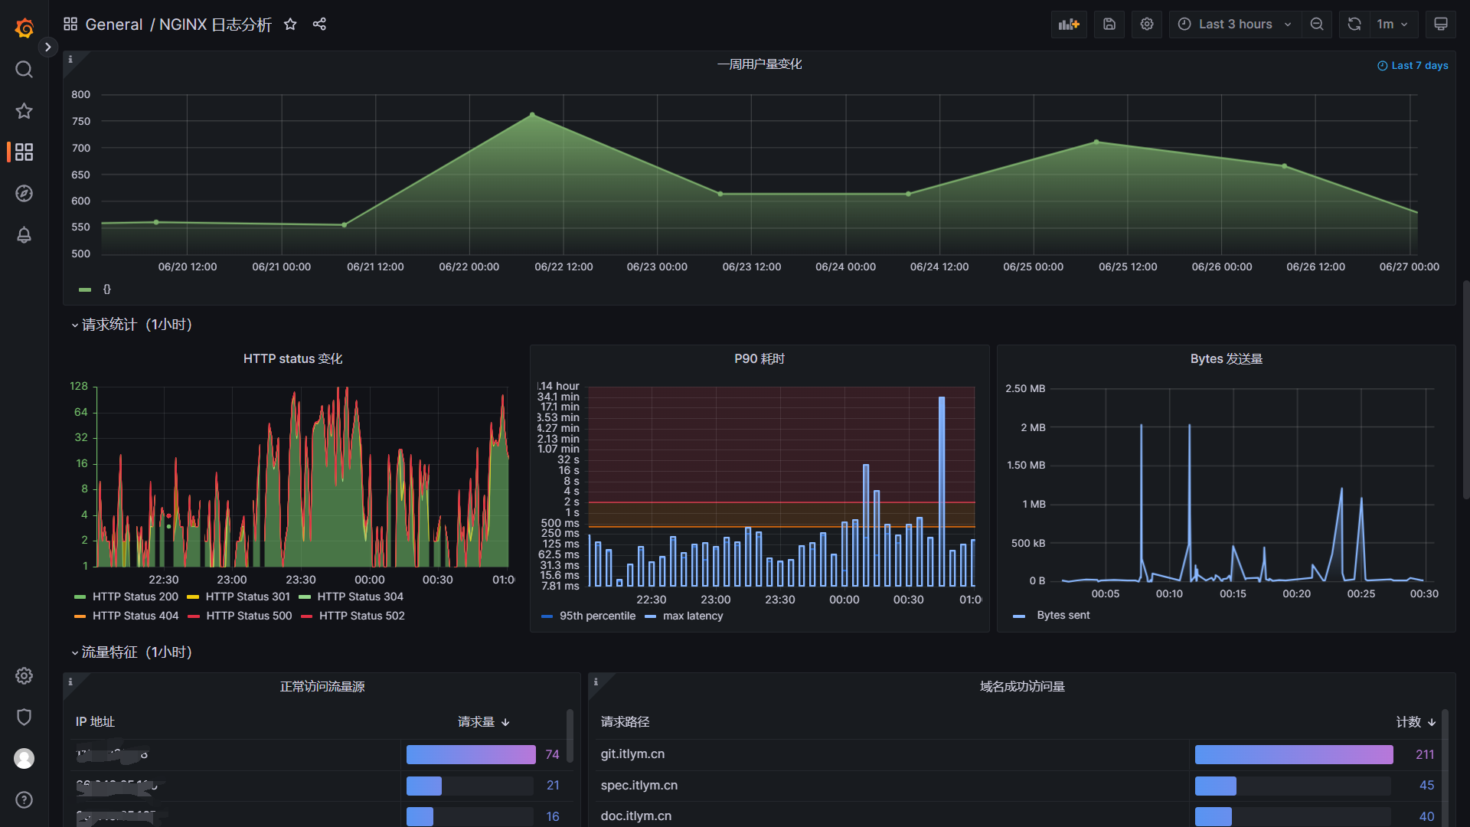Star the NGINX 日志分析 dashboard

point(289,24)
